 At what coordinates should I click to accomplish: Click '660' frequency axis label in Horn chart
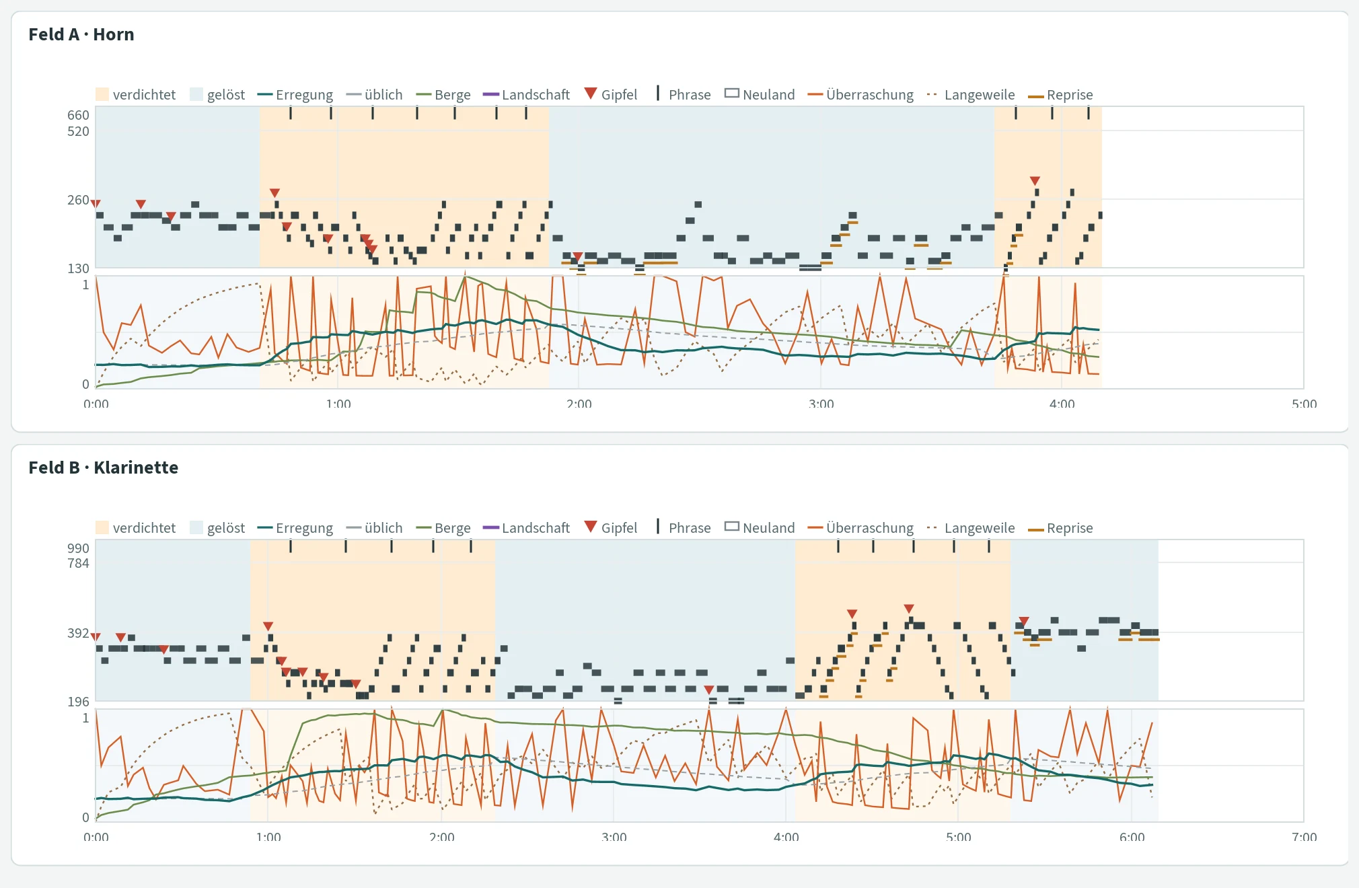(x=78, y=115)
